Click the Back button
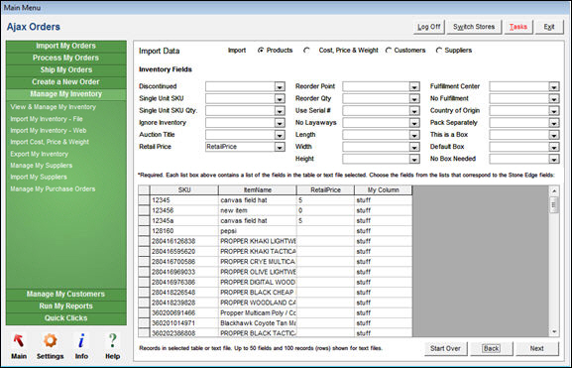The width and height of the screenshot is (572, 368). click(x=492, y=348)
